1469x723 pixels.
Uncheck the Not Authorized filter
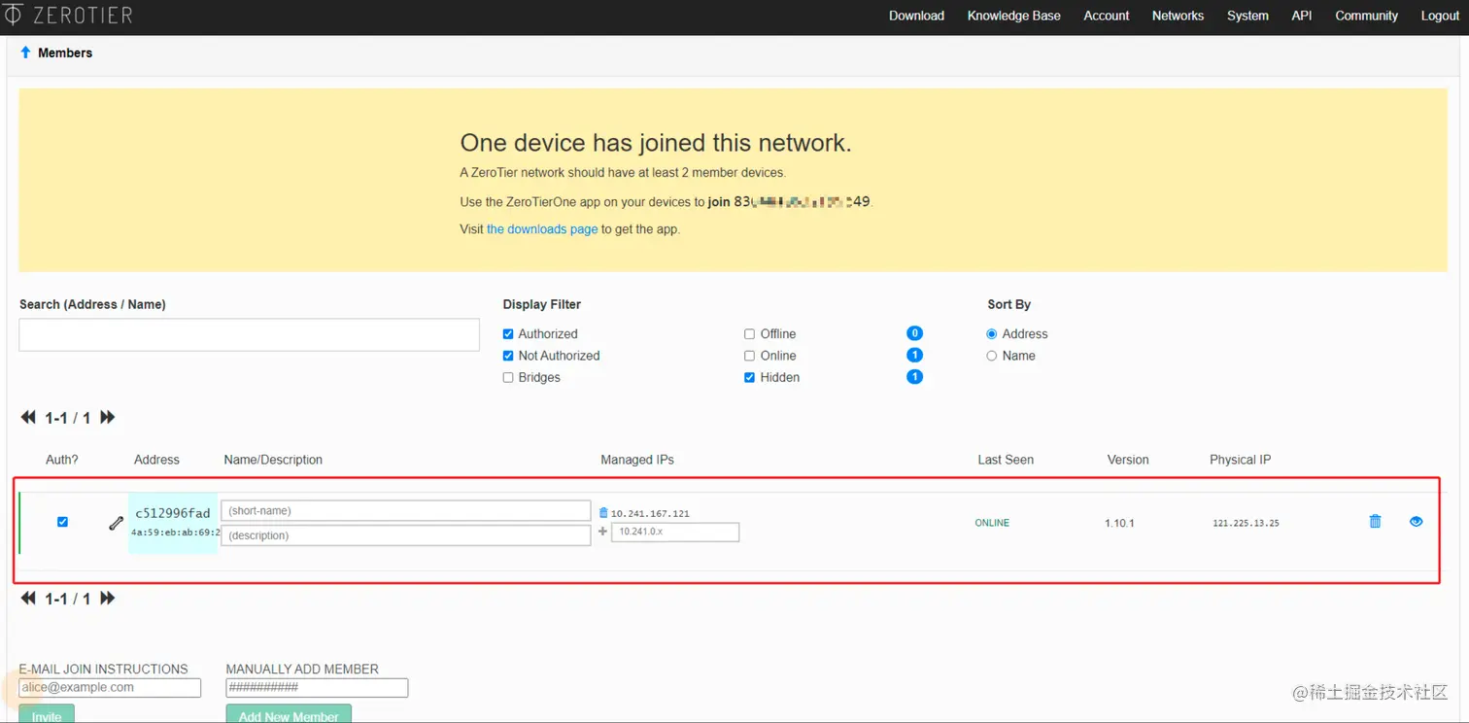pos(508,356)
